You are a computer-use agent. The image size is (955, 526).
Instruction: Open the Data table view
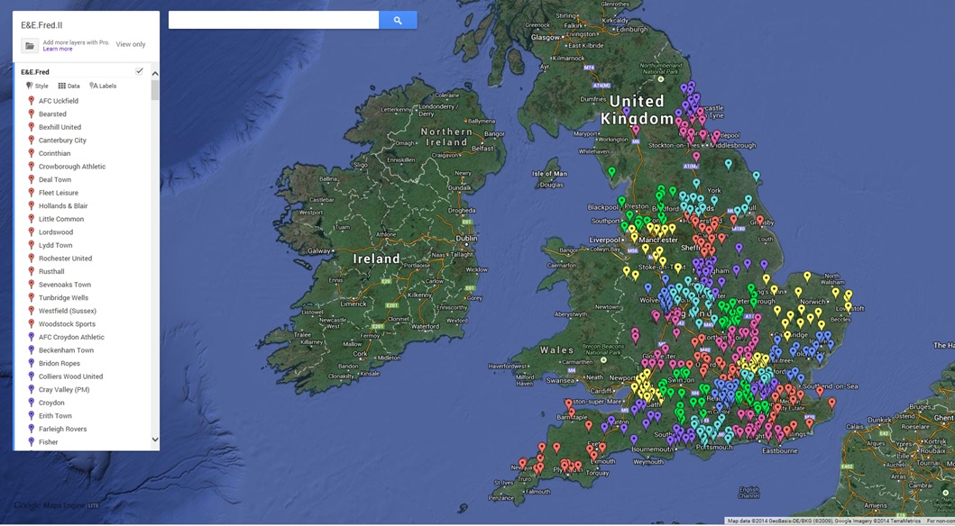coord(69,86)
